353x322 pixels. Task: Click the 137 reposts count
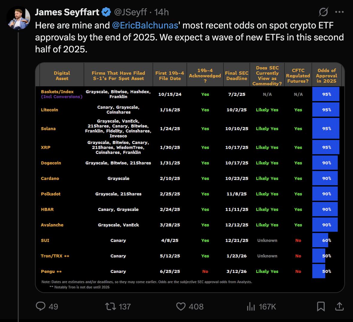click(x=125, y=307)
